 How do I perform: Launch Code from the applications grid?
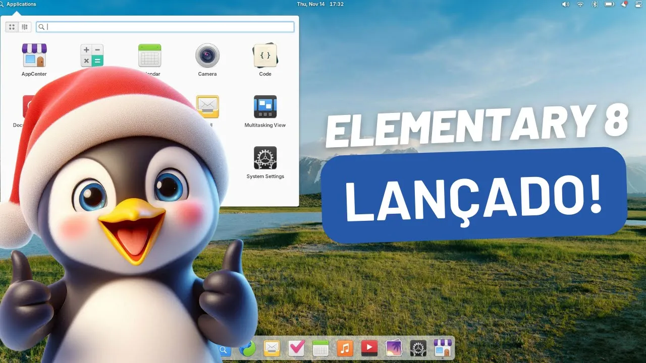point(265,60)
